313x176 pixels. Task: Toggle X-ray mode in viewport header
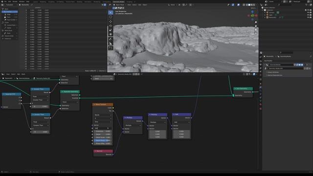244,5
